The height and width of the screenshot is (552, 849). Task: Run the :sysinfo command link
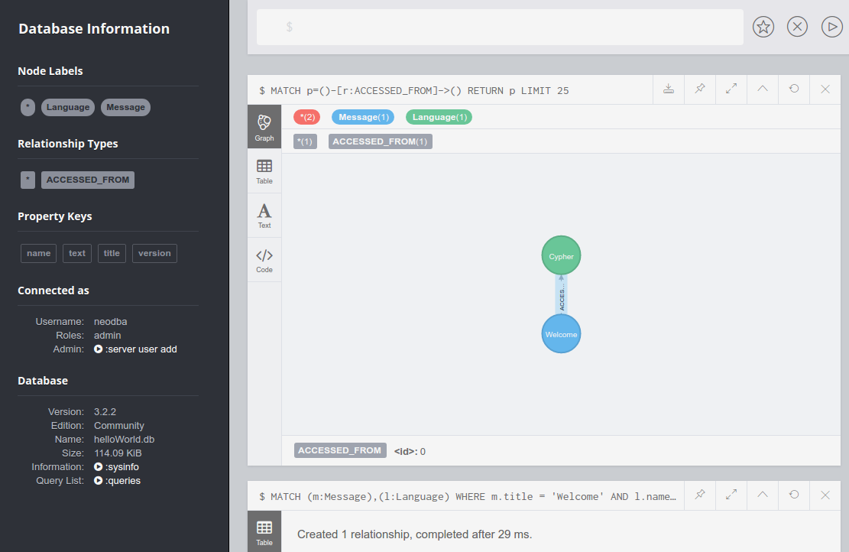tap(116, 466)
